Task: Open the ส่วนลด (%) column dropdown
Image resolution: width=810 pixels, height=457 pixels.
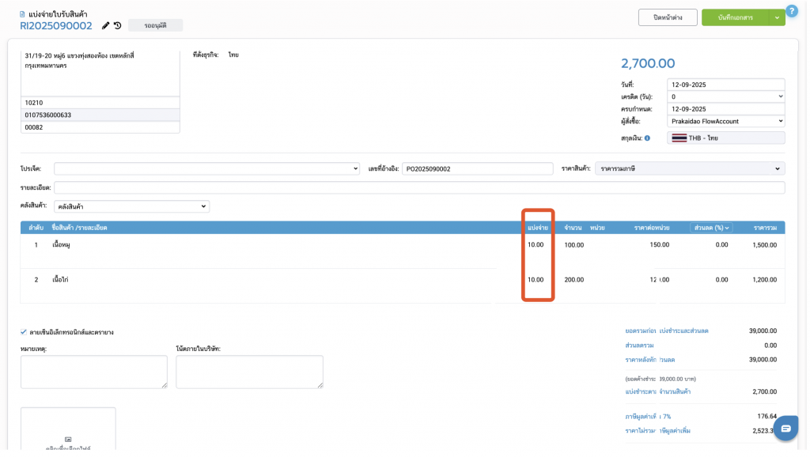Action: pos(711,228)
